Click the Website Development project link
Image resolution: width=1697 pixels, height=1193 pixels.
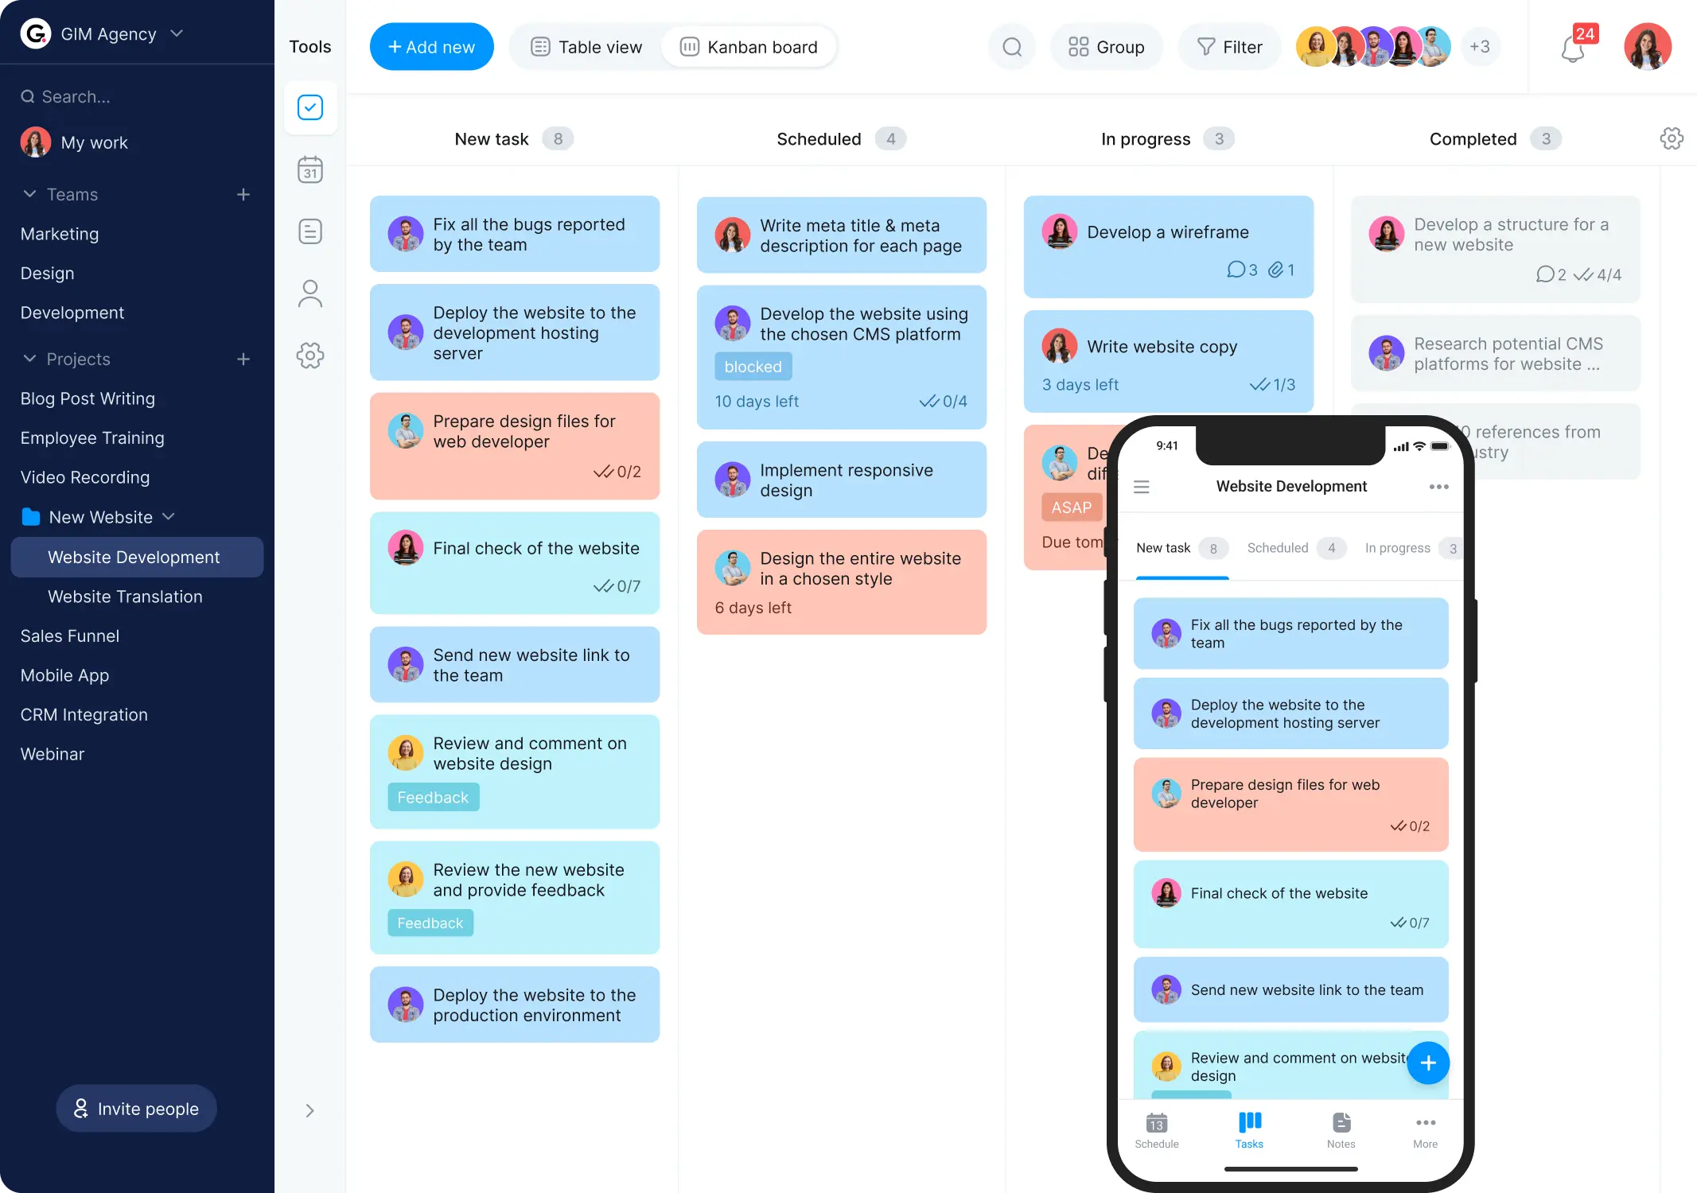pos(133,557)
